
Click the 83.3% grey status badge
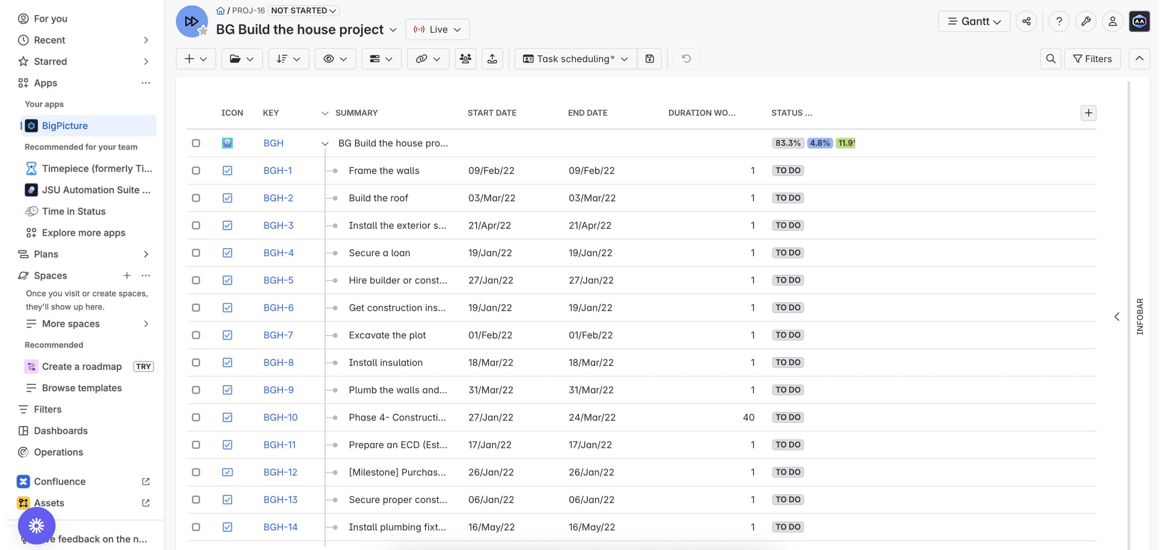[788, 143]
